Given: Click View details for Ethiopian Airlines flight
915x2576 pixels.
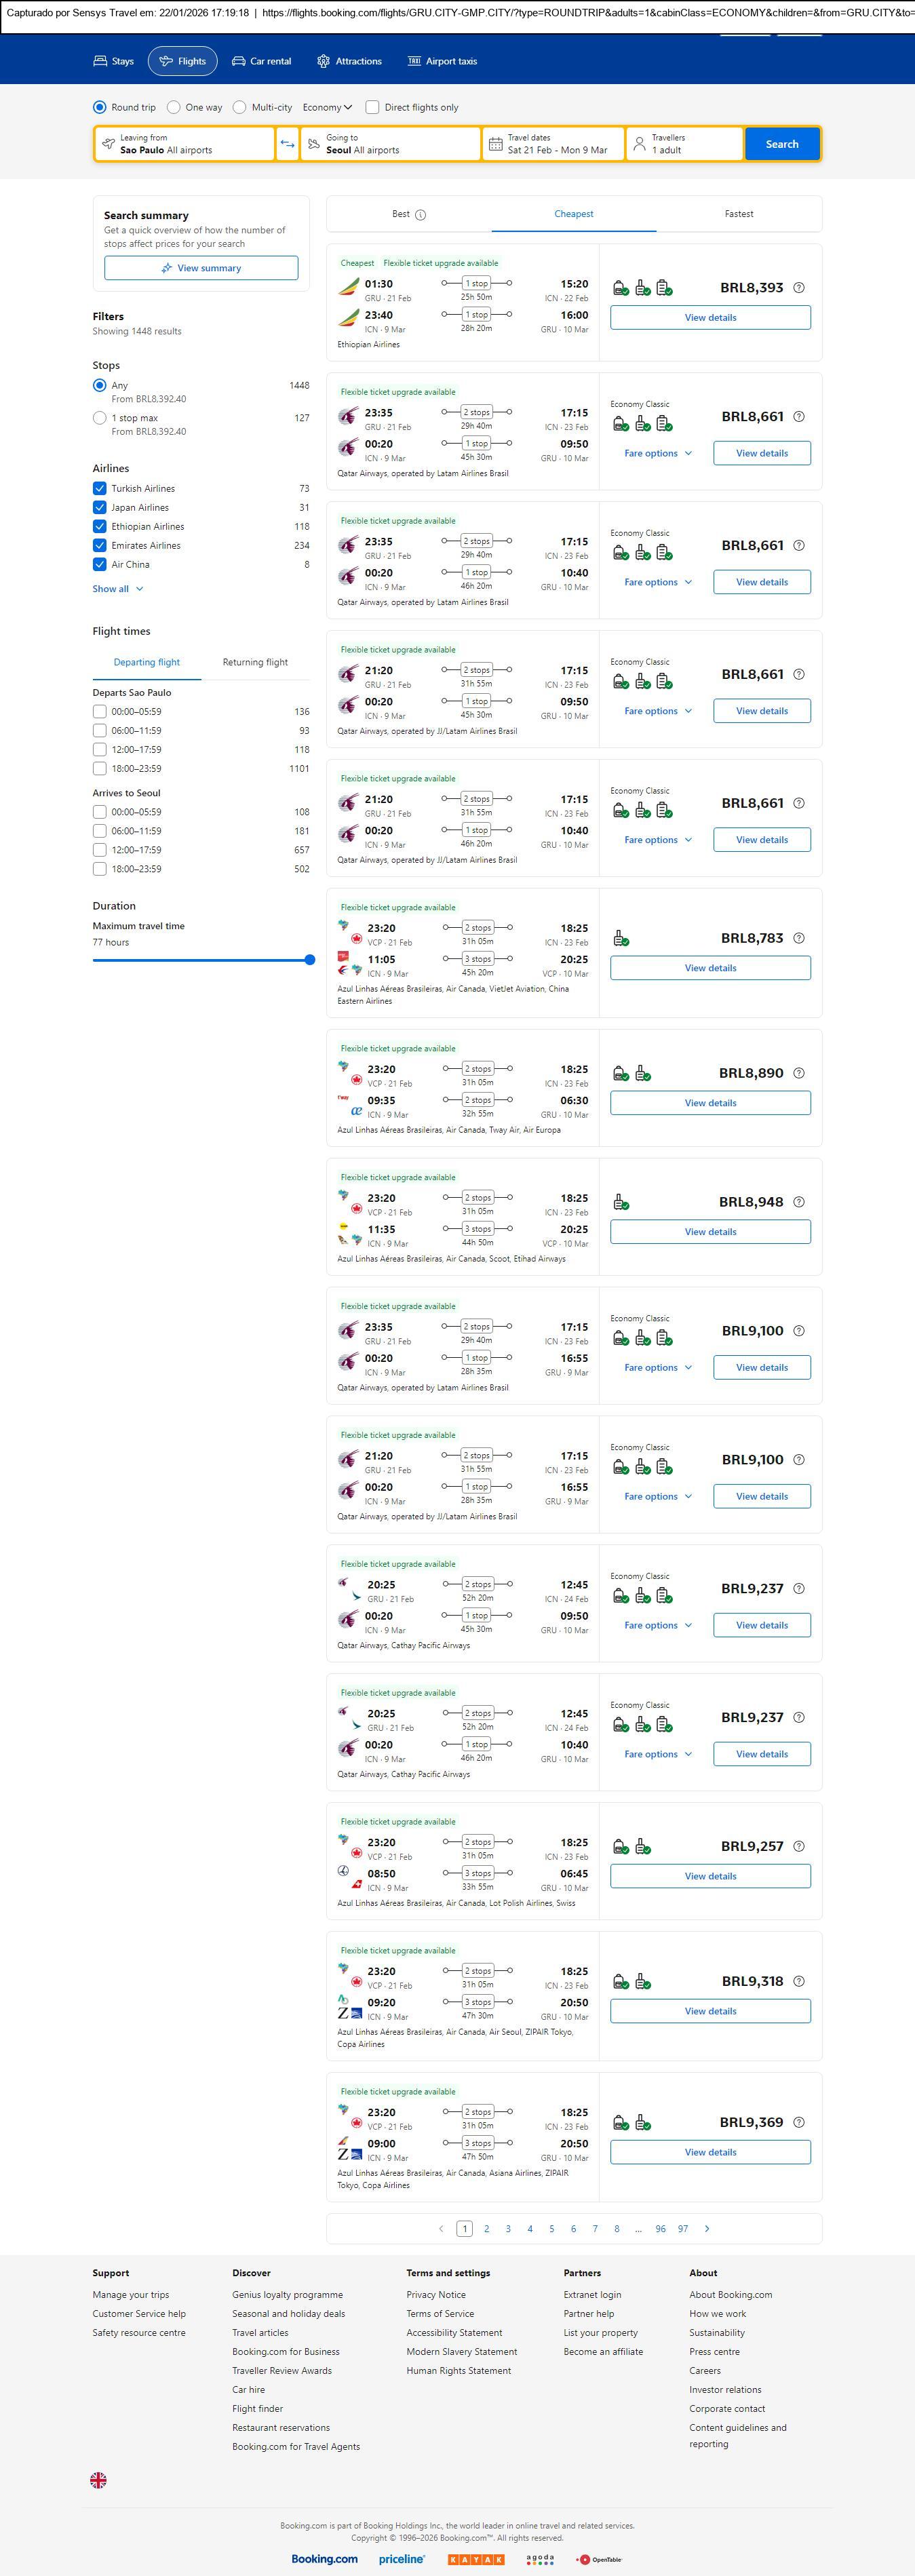Looking at the screenshot, I should pyautogui.click(x=710, y=317).
